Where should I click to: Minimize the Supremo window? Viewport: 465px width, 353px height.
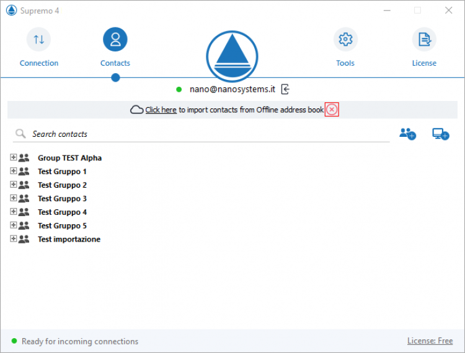click(387, 11)
